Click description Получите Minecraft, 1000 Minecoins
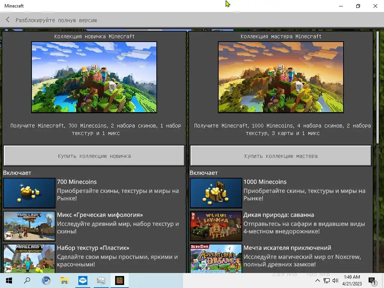This screenshot has width=384, height=288. (282, 129)
